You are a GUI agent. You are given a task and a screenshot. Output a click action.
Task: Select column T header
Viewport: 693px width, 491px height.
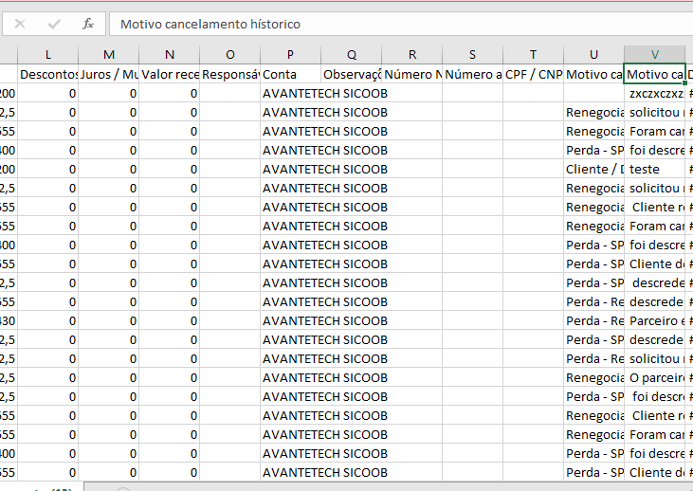[x=533, y=55]
